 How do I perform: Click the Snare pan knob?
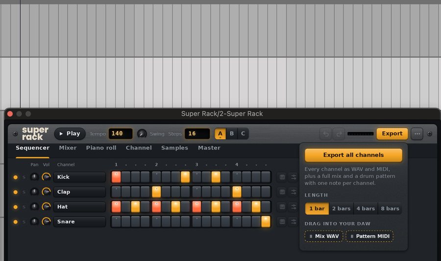34,222
